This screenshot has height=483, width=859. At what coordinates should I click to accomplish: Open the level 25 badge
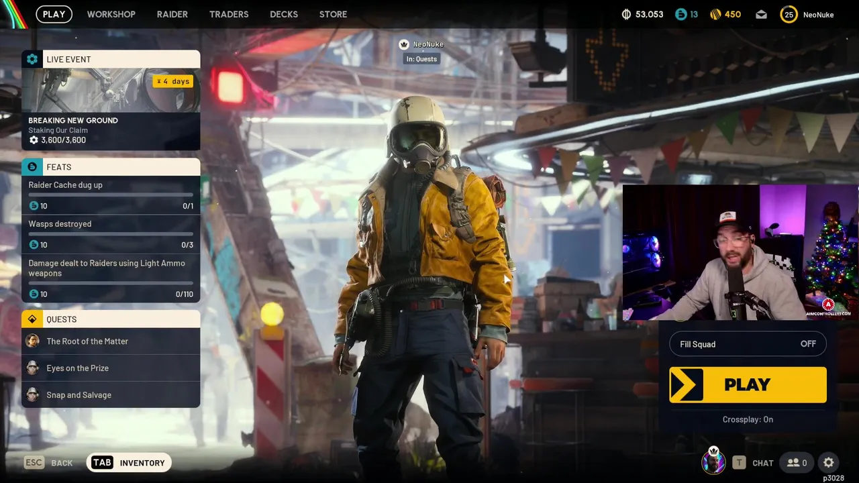(x=789, y=14)
